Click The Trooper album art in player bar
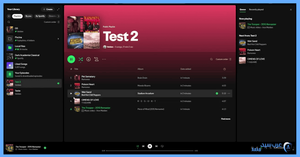Screen dimensions: 300x157 9,148
